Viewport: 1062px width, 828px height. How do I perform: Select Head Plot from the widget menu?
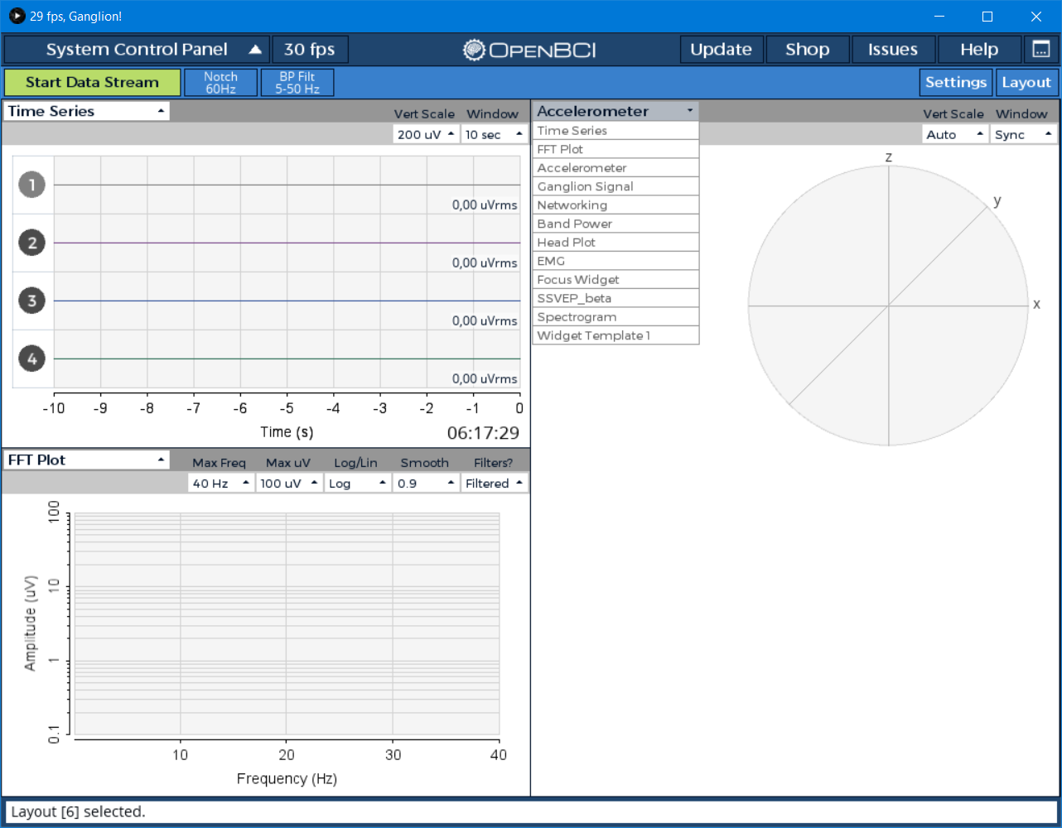pyautogui.click(x=615, y=242)
